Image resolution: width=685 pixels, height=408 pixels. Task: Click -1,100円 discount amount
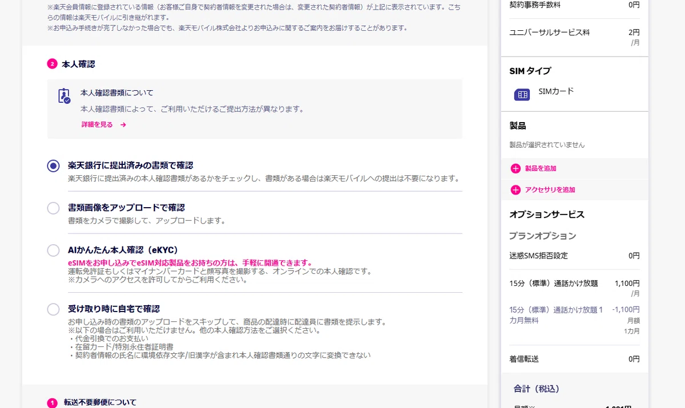(x=626, y=309)
